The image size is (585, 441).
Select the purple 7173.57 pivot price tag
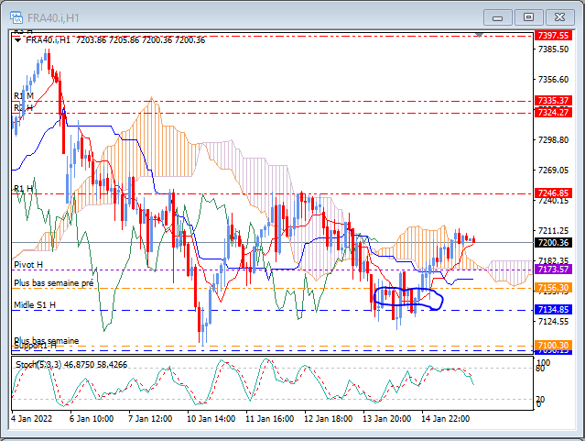click(x=553, y=269)
